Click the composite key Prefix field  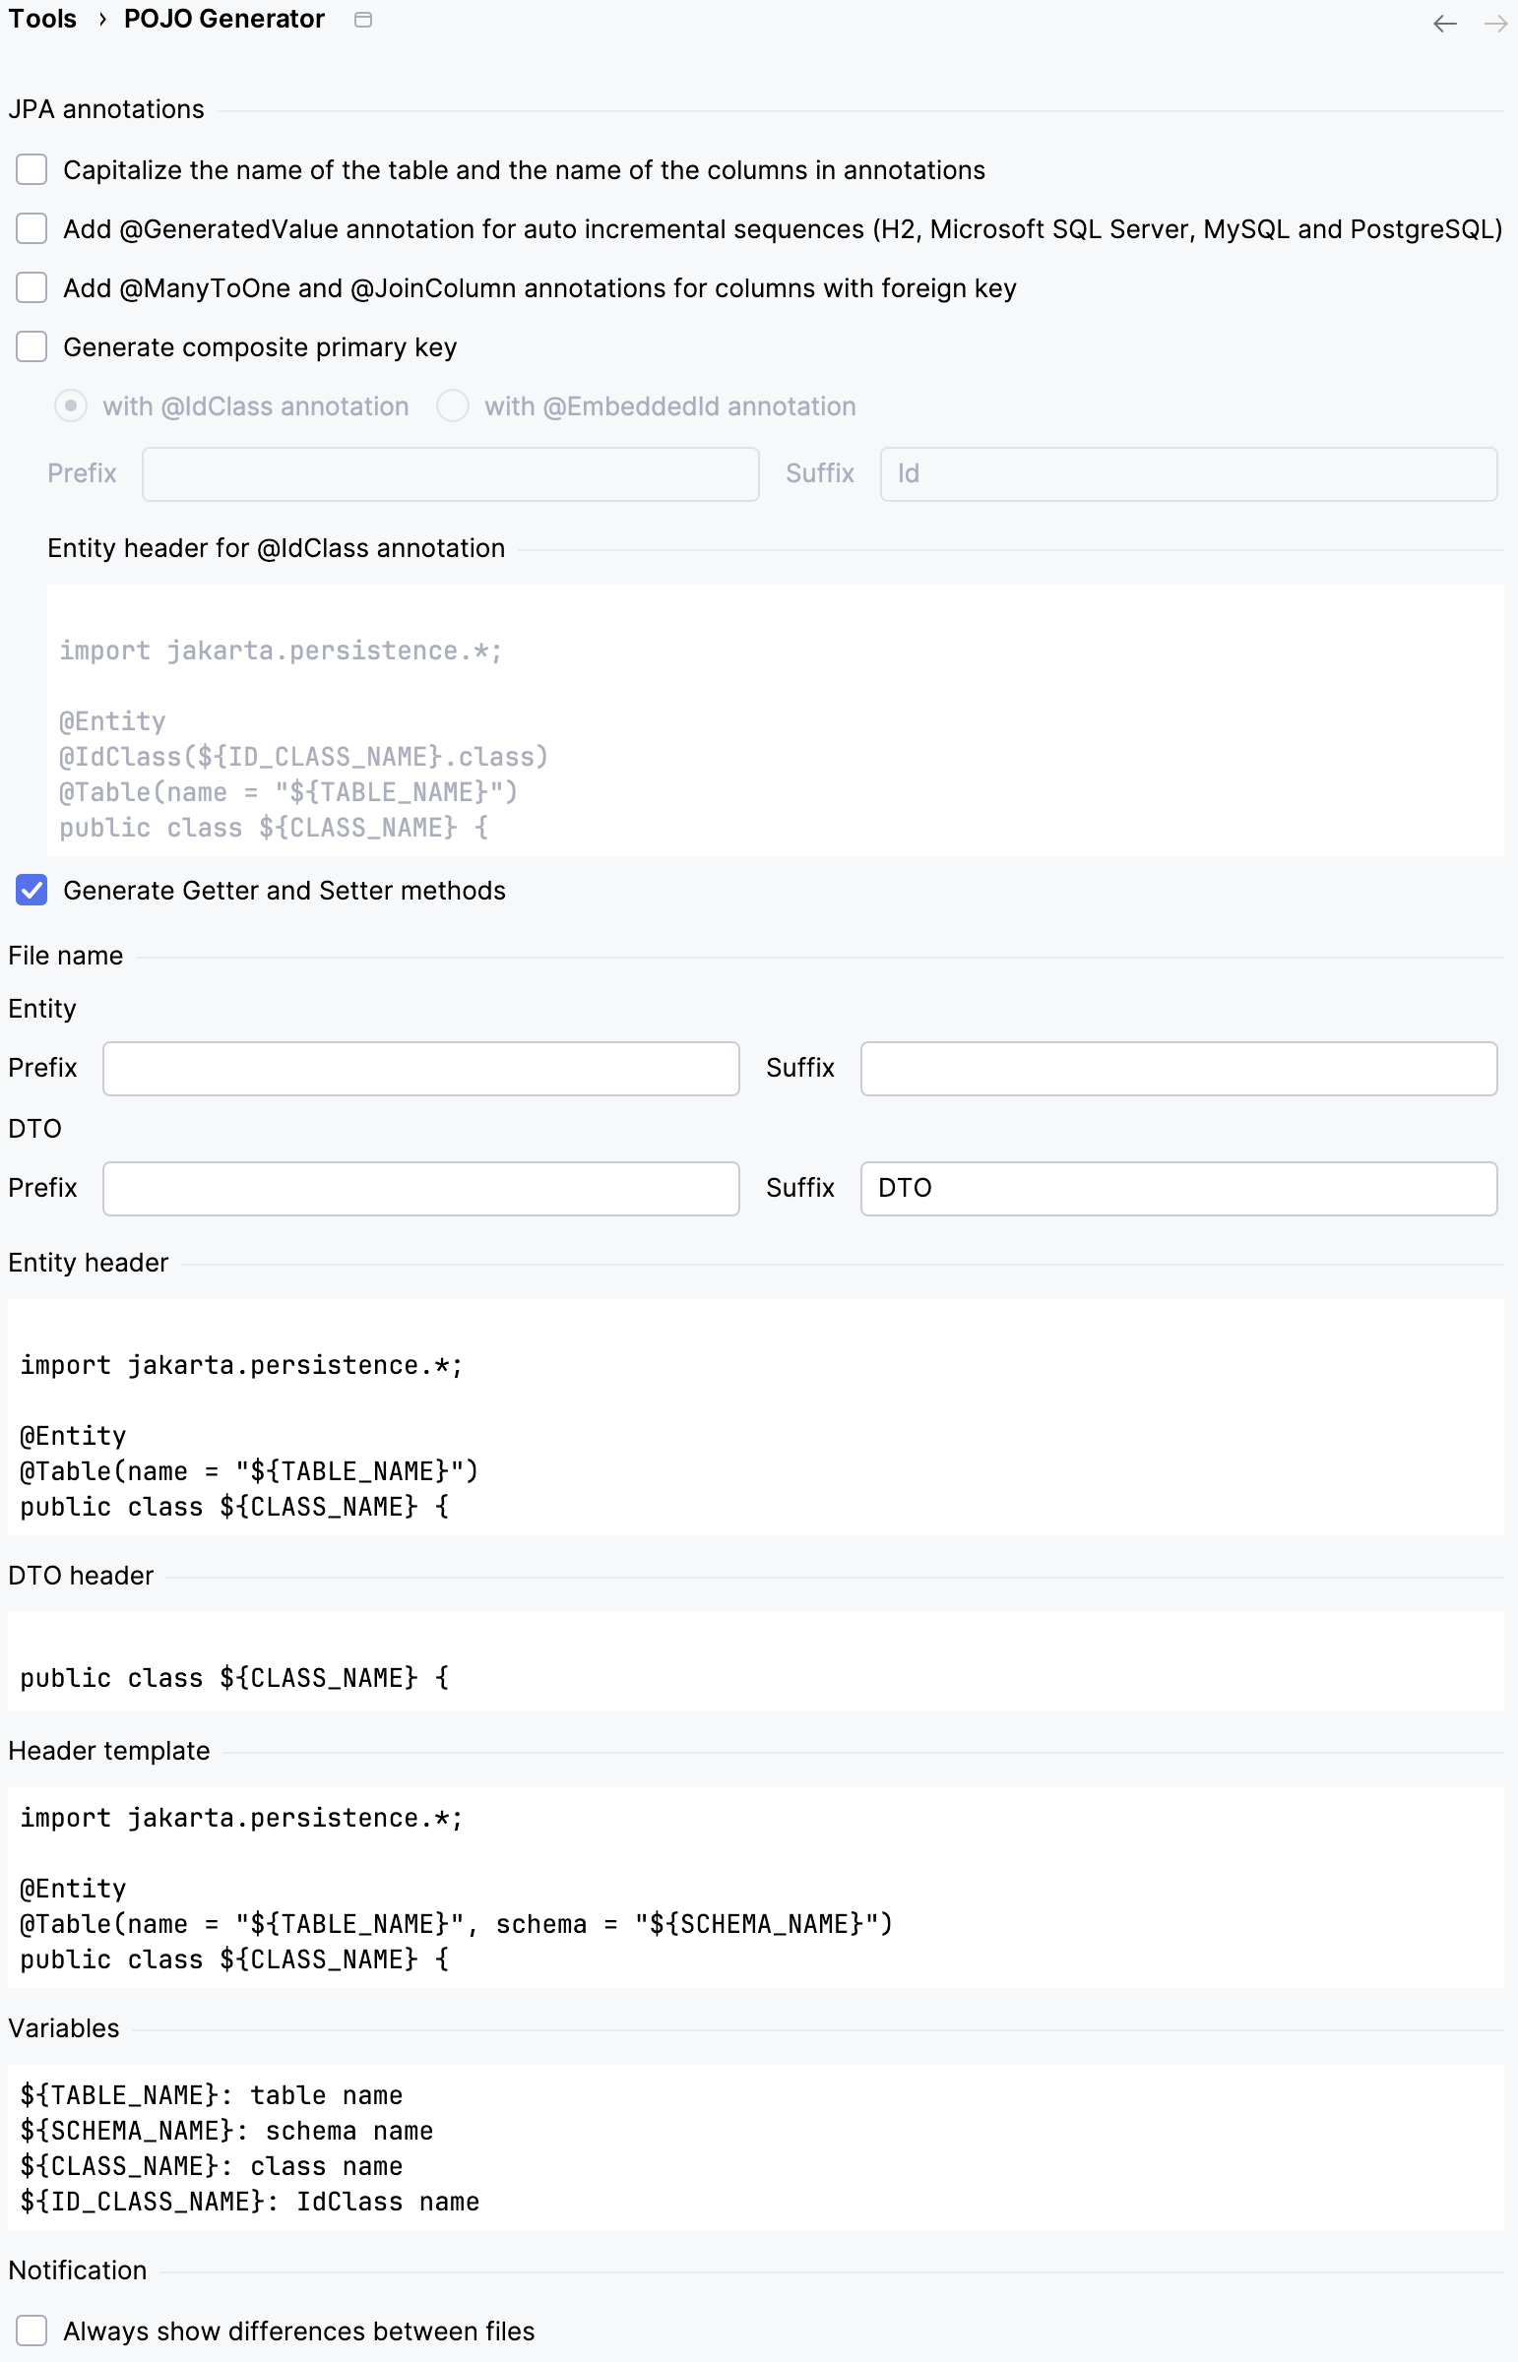451,474
